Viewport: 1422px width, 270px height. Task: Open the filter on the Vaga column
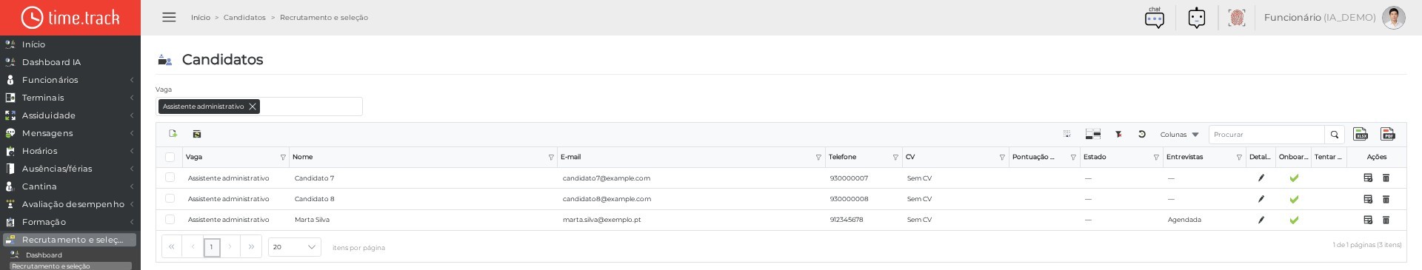pyautogui.click(x=283, y=158)
